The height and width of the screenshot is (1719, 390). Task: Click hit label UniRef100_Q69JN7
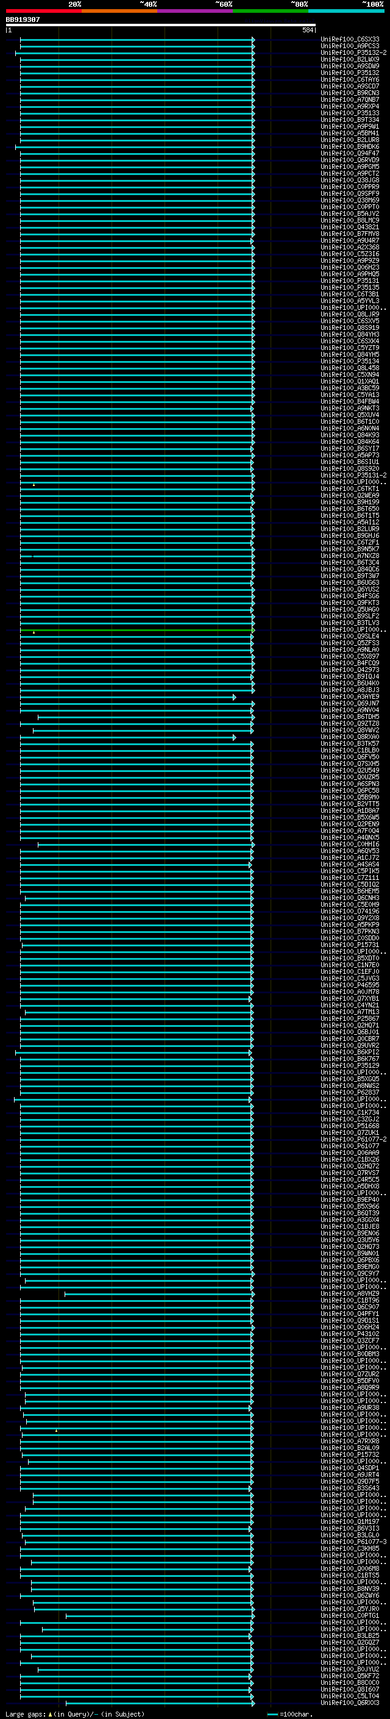(x=350, y=703)
